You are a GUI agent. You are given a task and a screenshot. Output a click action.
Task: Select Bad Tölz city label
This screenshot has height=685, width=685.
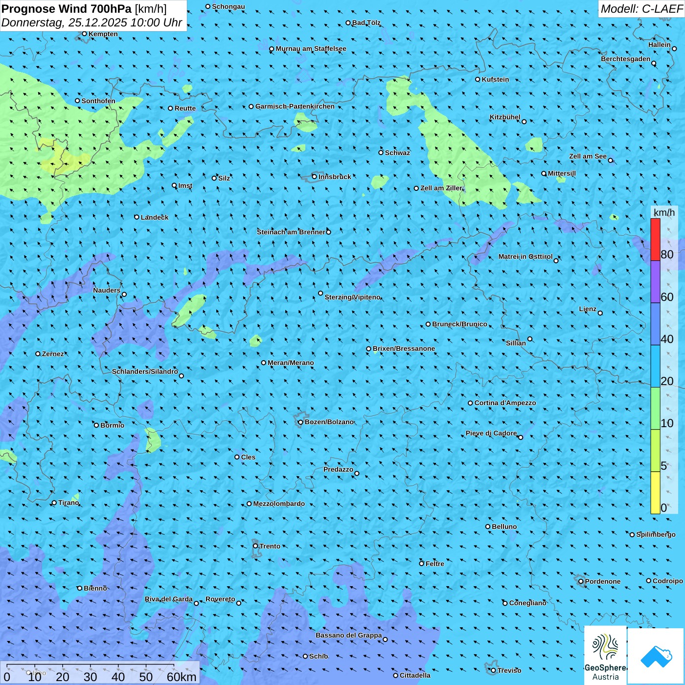coord(366,23)
